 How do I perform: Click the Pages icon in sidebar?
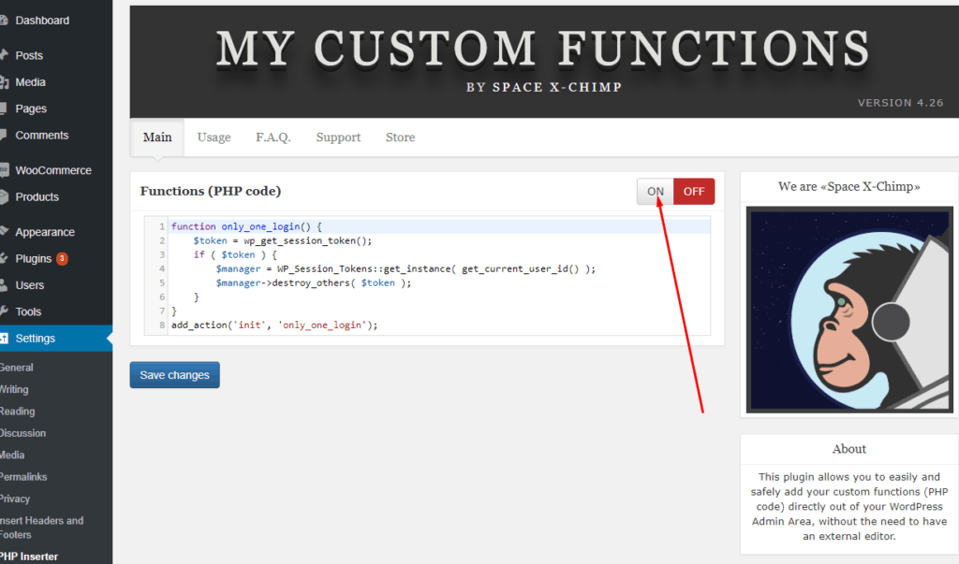coord(5,108)
